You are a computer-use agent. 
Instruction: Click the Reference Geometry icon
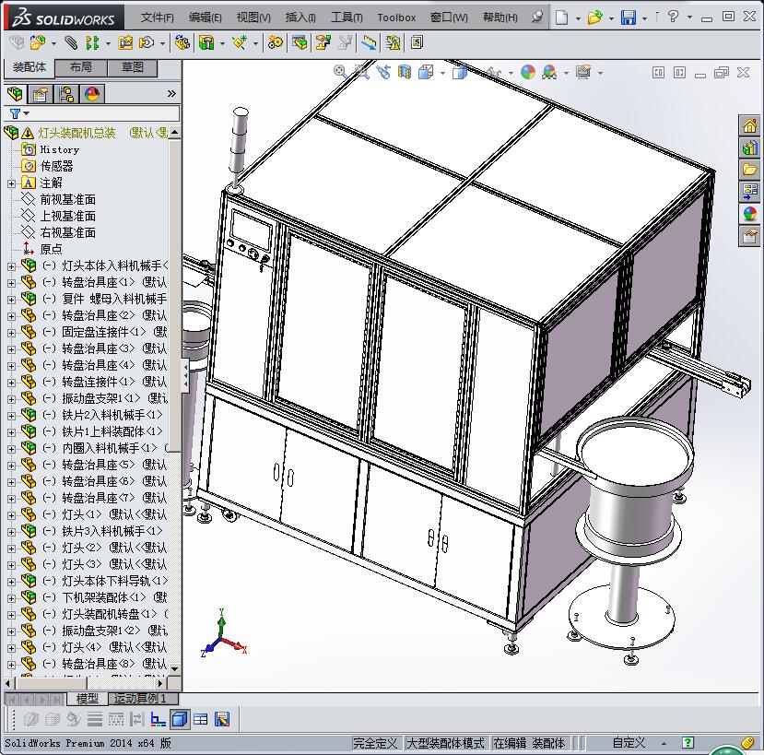[240, 43]
